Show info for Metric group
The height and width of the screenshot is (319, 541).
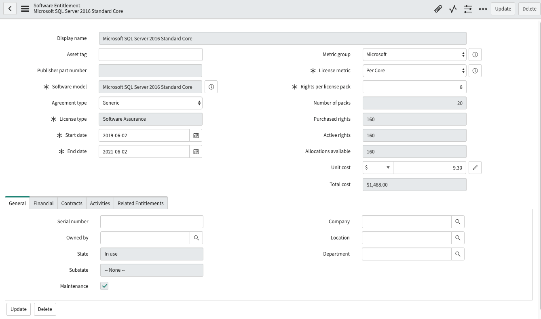click(x=475, y=55)
